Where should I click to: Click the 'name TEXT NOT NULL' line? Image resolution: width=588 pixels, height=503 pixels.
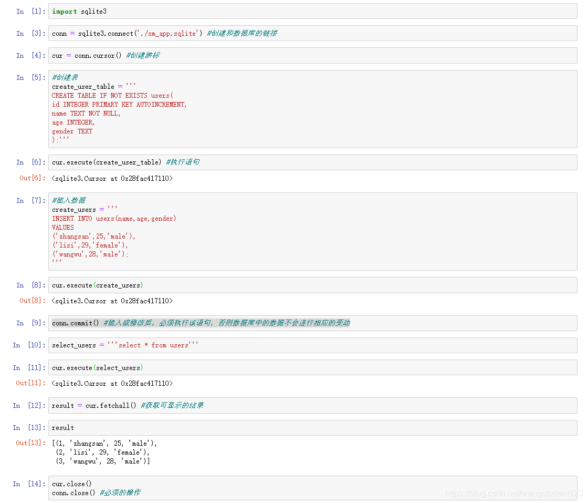(x=86, y=114)
